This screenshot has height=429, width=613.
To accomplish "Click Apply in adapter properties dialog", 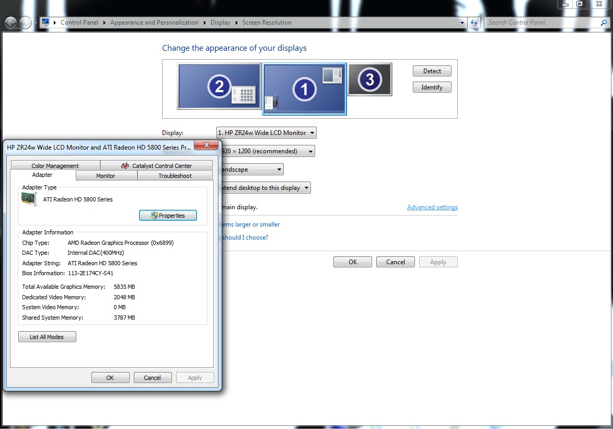I will 195,377.
